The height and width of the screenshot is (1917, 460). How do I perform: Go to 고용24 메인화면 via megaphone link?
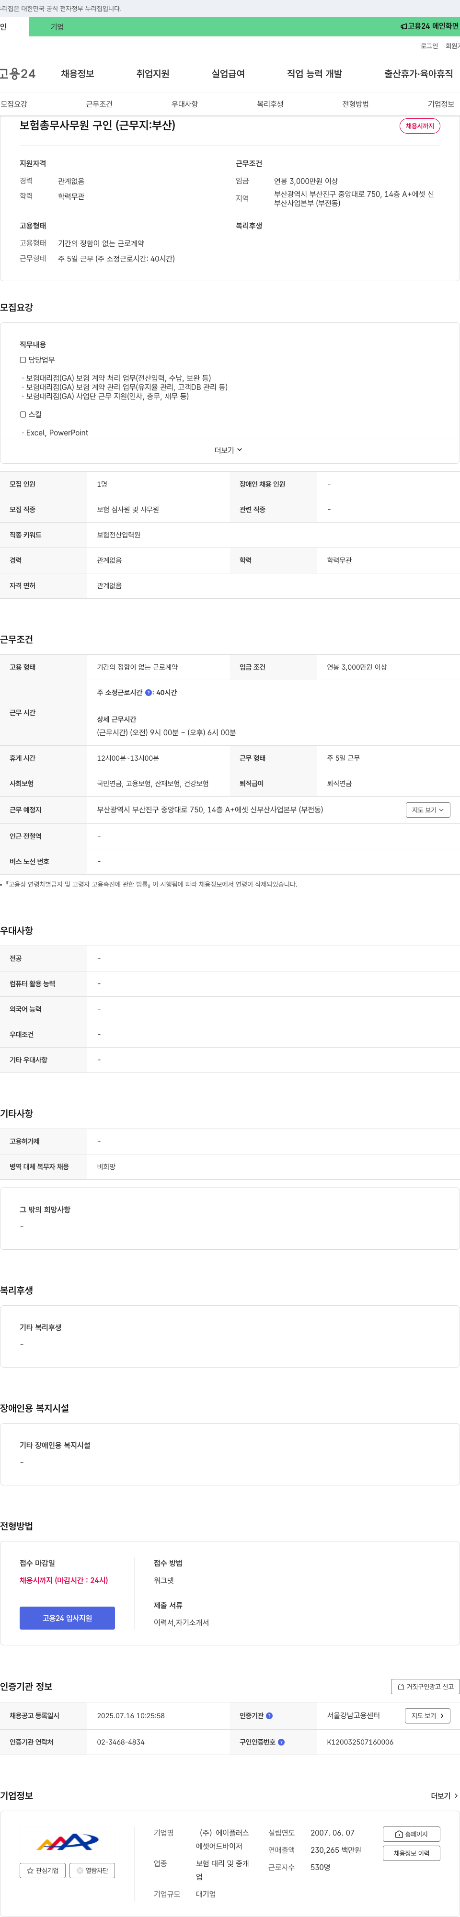pos(429,27)
